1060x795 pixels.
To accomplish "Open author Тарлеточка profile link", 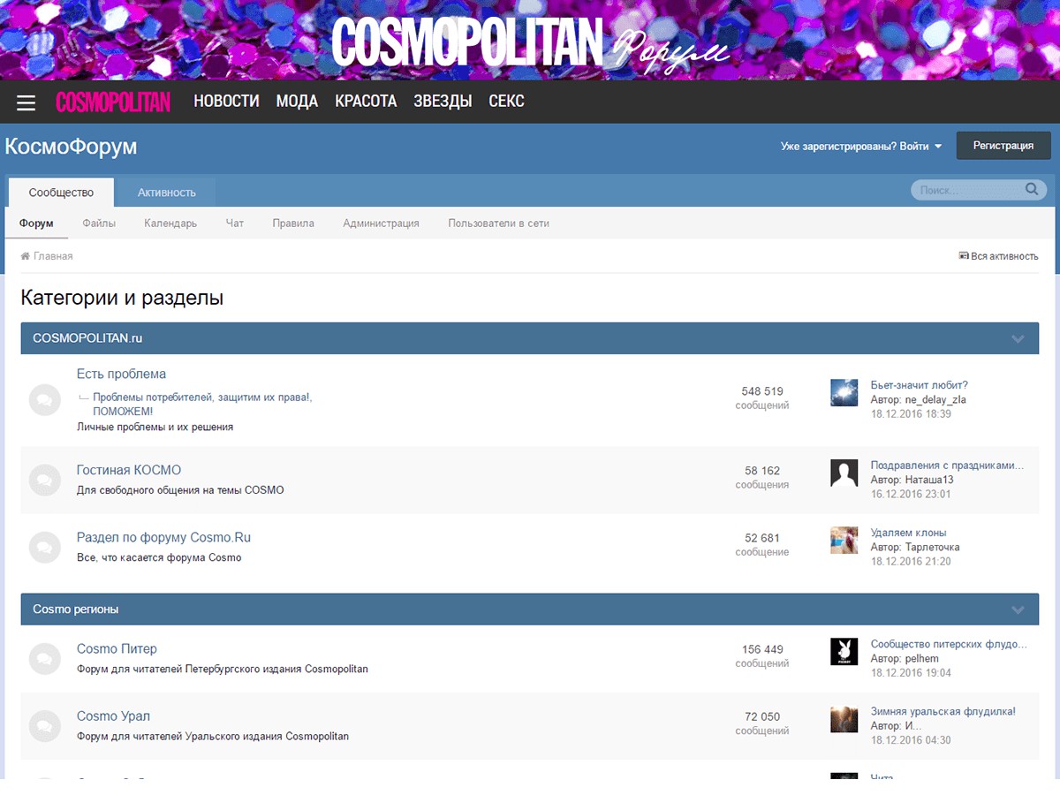I will (x=932, y=547).
